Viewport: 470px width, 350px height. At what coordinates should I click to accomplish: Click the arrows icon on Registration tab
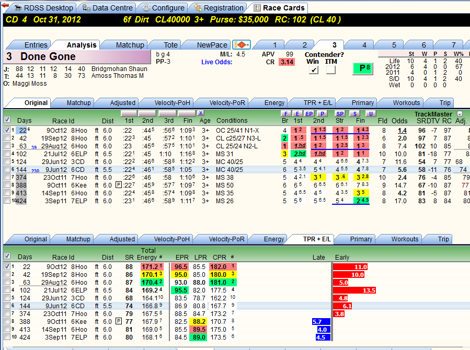(x=198, y=8)
